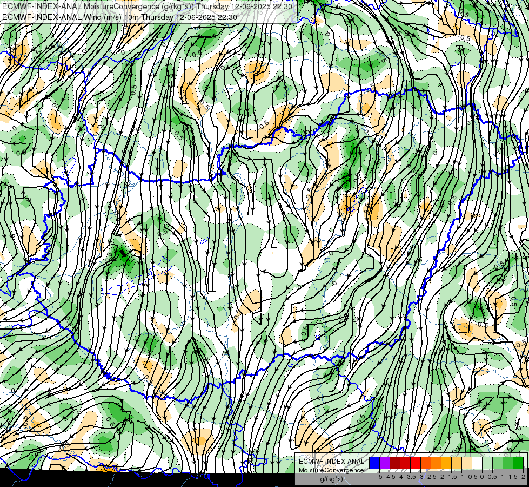Click the dark maroon swatch between -4.5 and -4

(x=395, y=463)
